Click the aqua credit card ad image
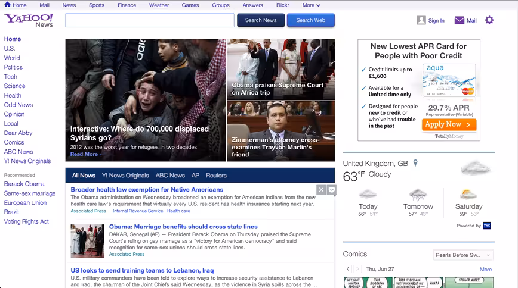Screen dimensions: 518x288 pos(449,81)
